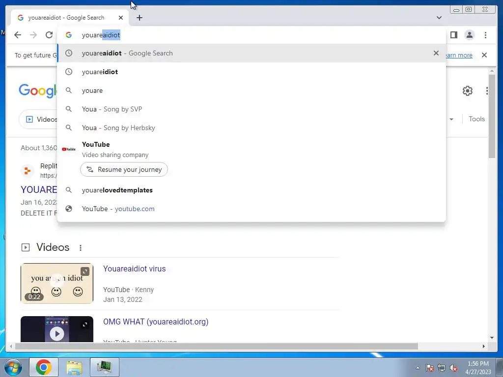The width and height of the screenshot is (503, 377).
Task: Pick the Youa - Song by Herbsky suggestion
Action: tap(251, 128)
